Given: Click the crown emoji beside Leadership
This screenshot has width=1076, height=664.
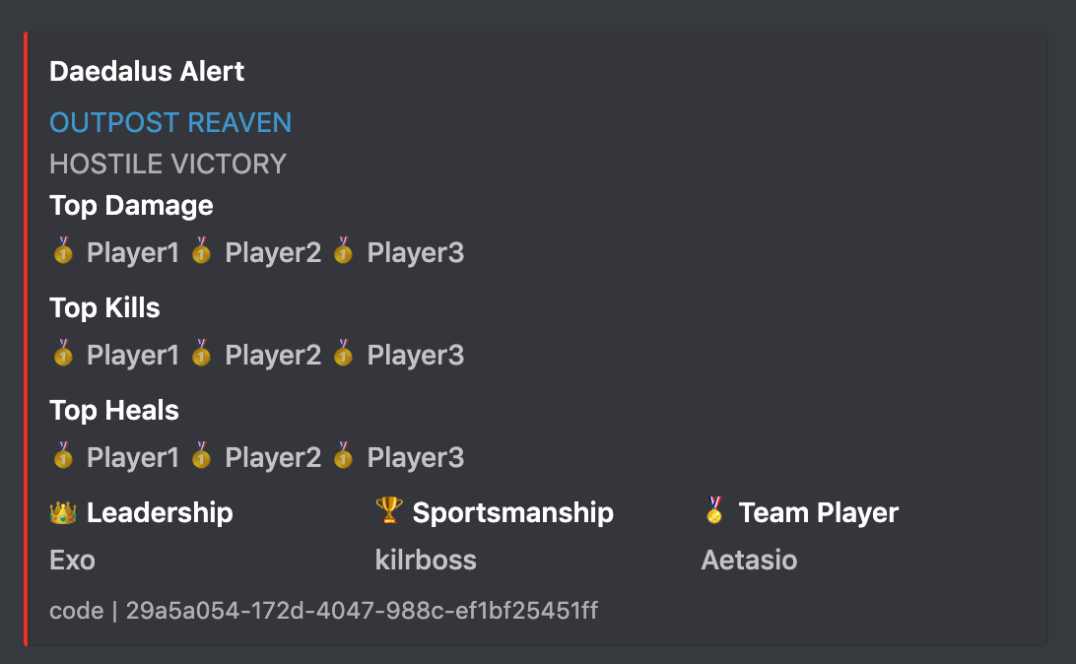Looking at the screenshot, I should (x=63, y=511).
